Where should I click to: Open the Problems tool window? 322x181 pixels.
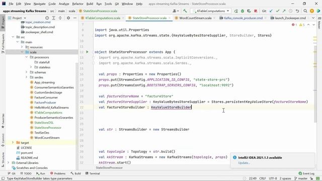pyautogui.click(x=58, y=173)
